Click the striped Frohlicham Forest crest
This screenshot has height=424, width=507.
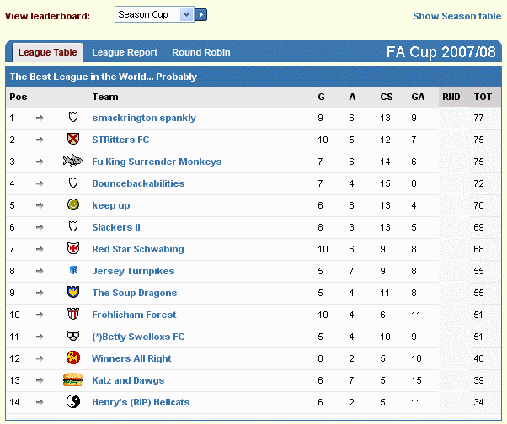click(73, 314)
